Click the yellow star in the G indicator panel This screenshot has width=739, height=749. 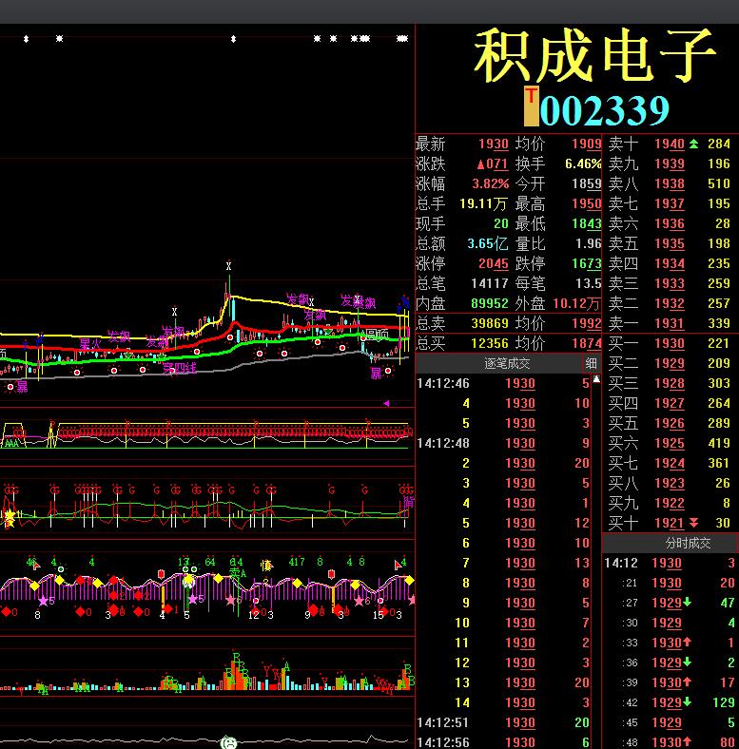[x=10, y=516]
